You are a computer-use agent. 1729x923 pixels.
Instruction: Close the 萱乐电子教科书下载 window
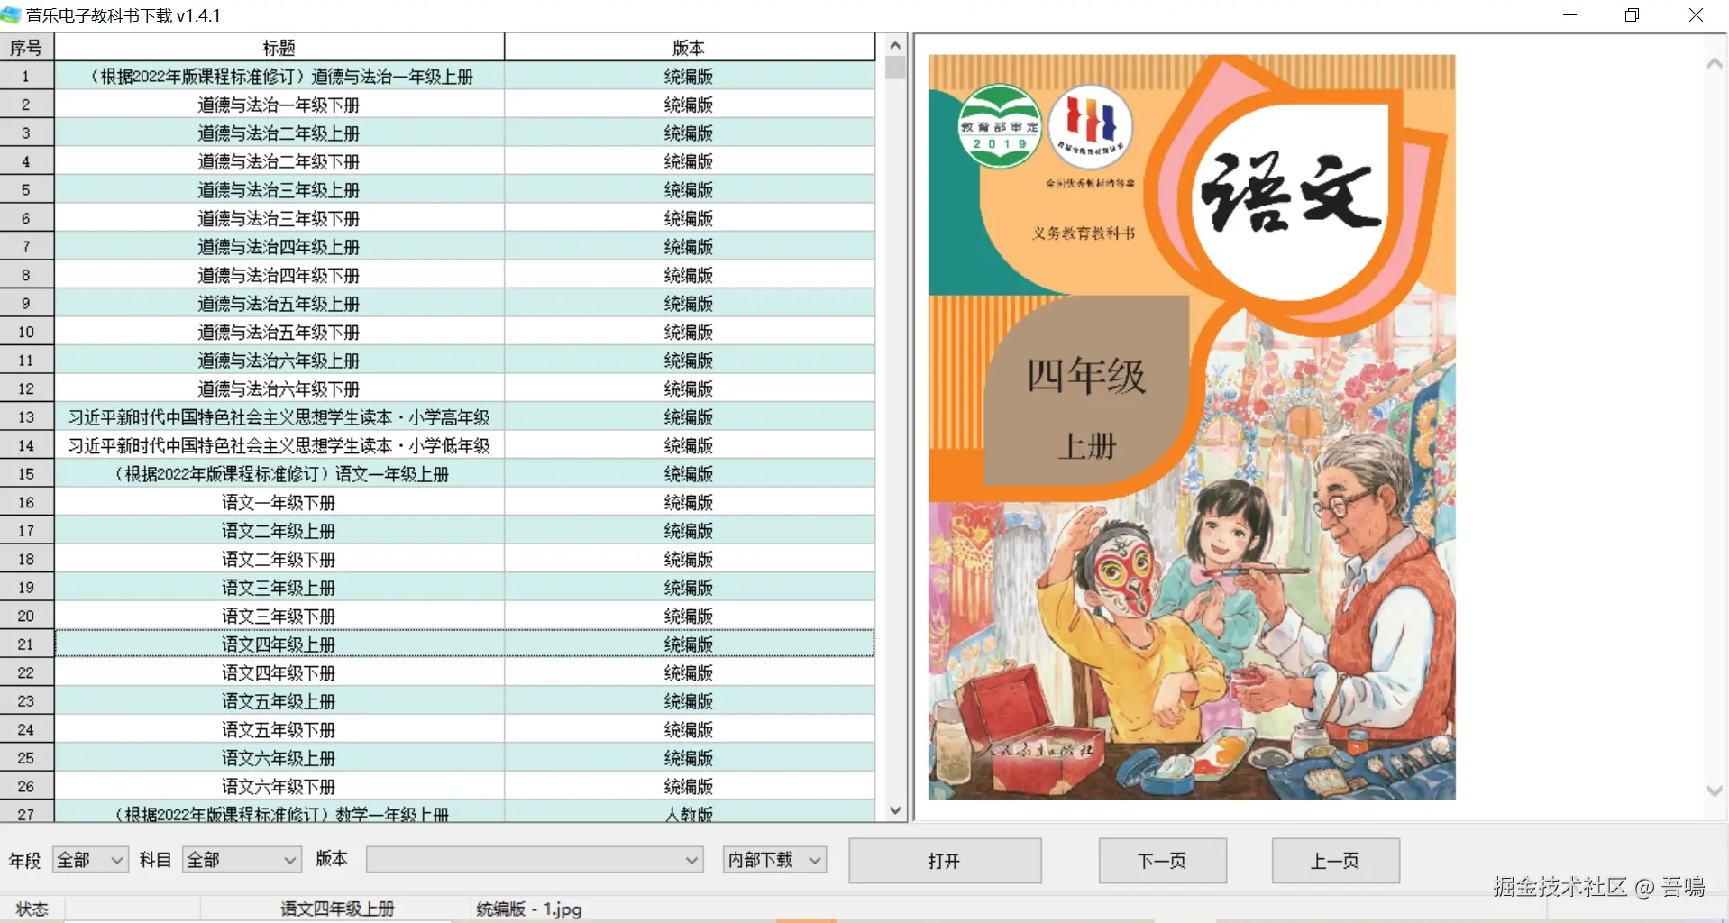(1696, 15)
